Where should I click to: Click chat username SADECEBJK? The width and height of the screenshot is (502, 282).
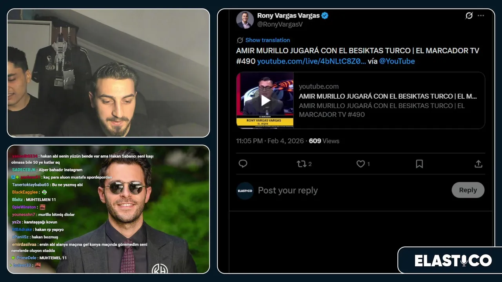coord(24,170)
